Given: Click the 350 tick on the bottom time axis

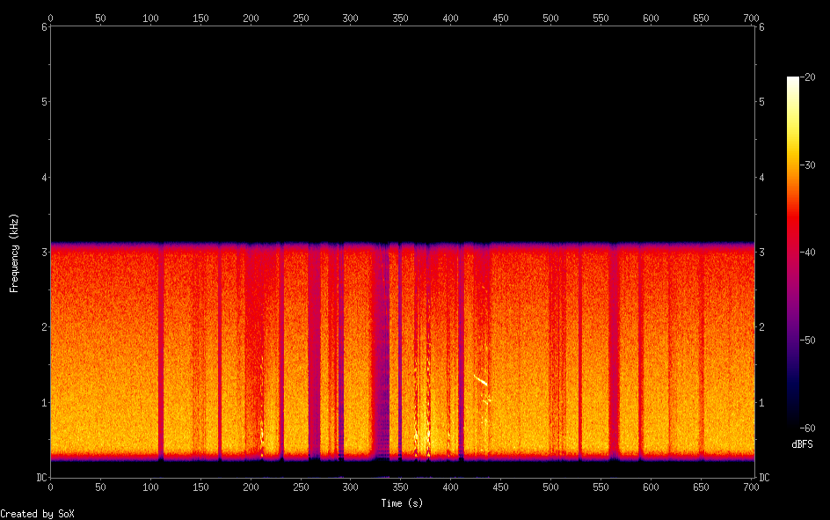Looking at the screenshot, I should point(401,486).
